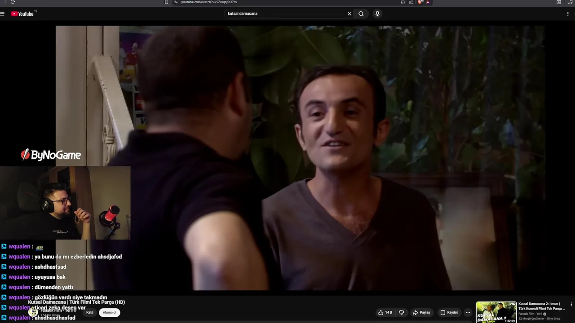Subscribe using Abone ol button
The width and height of the screenshot is (575, 323).
109,313
